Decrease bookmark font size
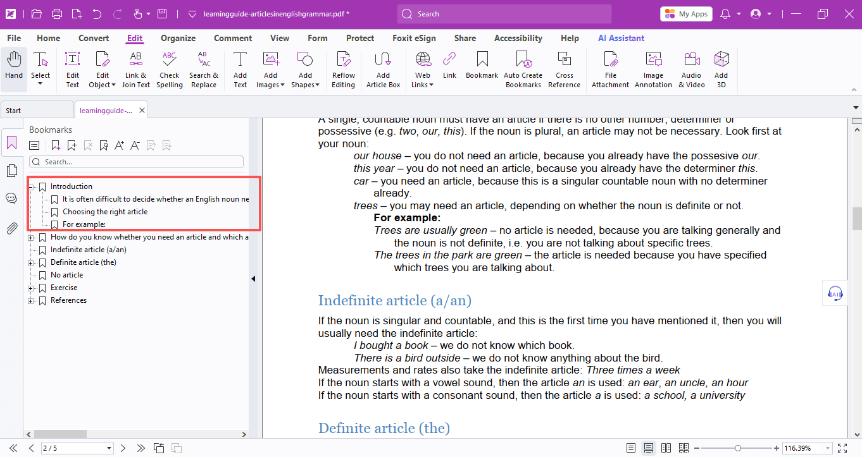The image size is (862, 457). click(x=135, y=145)
